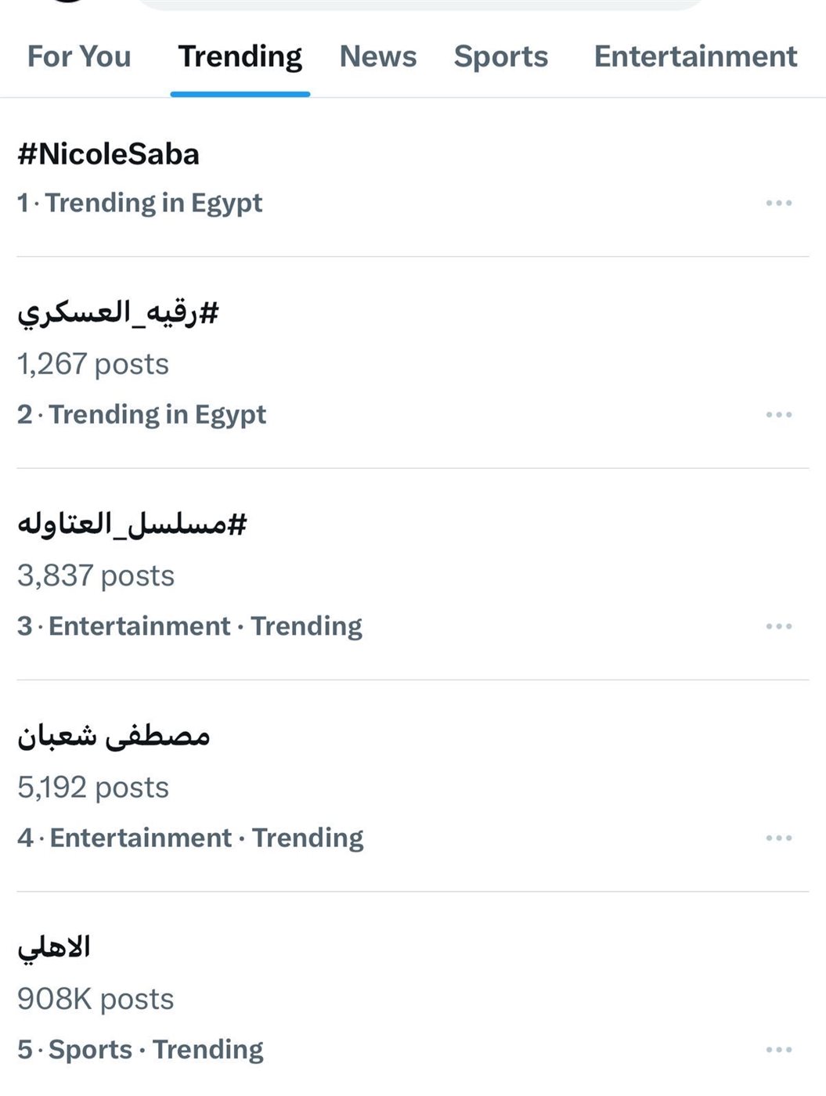Open more options for مصطفى شعبان trend
The height and width of the screenshot is (1096, 826).
point(778,838)
